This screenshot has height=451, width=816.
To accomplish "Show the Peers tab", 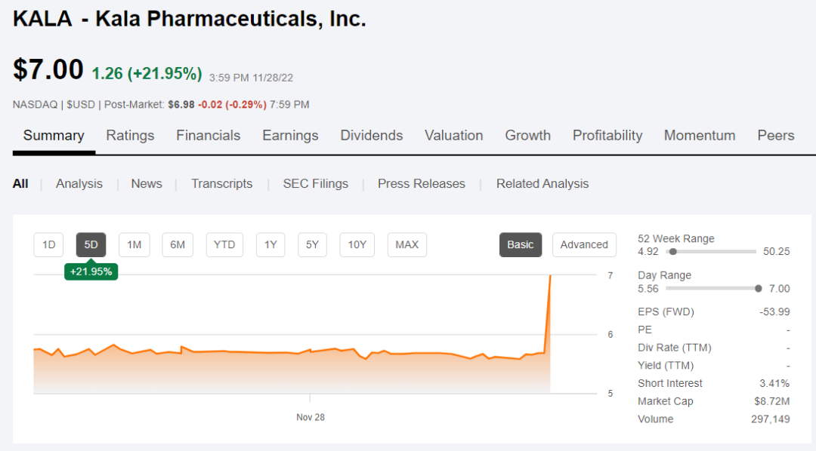I will [775, 136].
